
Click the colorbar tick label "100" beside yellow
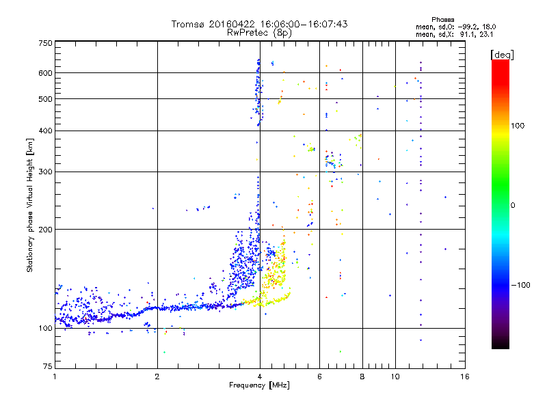point(518,126)
